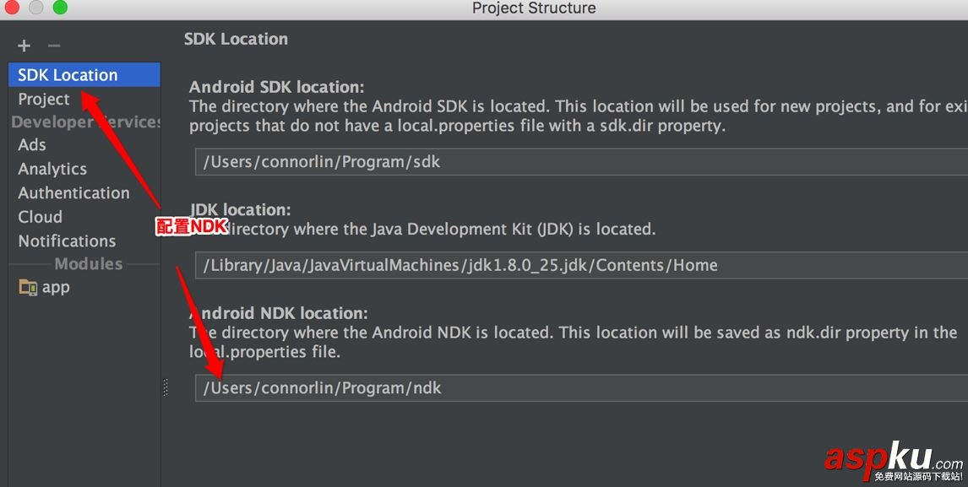The image size is (968, 487).
Task: Choose the Authentication service entry
Action: [73, 192]
